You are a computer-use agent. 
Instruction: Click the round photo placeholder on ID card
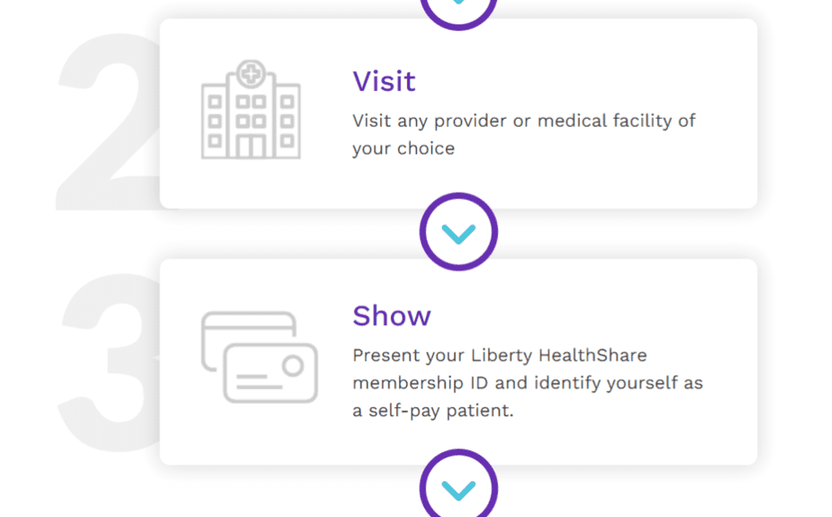click(x=293, y=366)
